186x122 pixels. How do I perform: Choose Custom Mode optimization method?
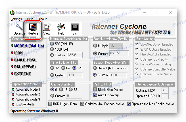23,104
